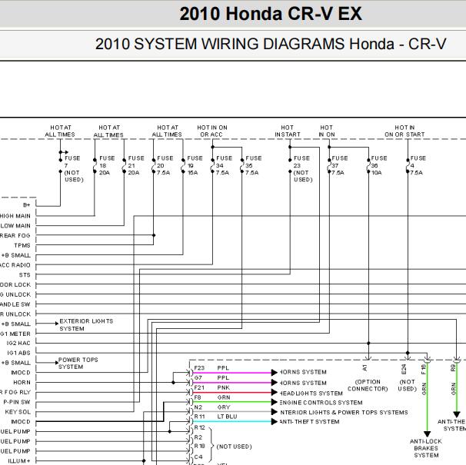Click the 'LOW MAIN' pin label
The height and width of the screenshot is (465, 466).
(x=15, y=226)
